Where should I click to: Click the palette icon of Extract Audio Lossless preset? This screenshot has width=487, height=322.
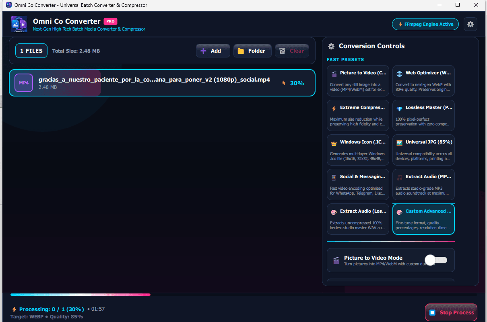(334, 212)
